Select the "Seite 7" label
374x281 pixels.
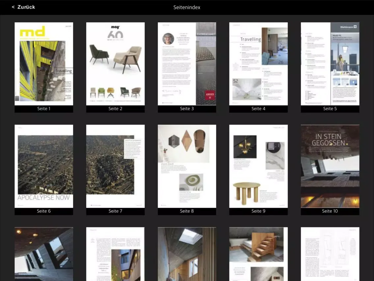116,211
